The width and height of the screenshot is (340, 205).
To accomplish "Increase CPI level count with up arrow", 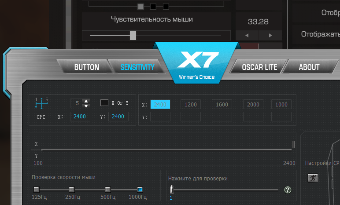I will 86,101.
